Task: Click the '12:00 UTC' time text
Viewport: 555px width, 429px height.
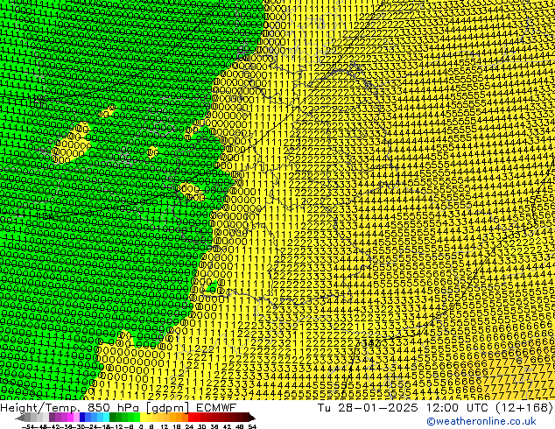Action: tap(458, 408)
